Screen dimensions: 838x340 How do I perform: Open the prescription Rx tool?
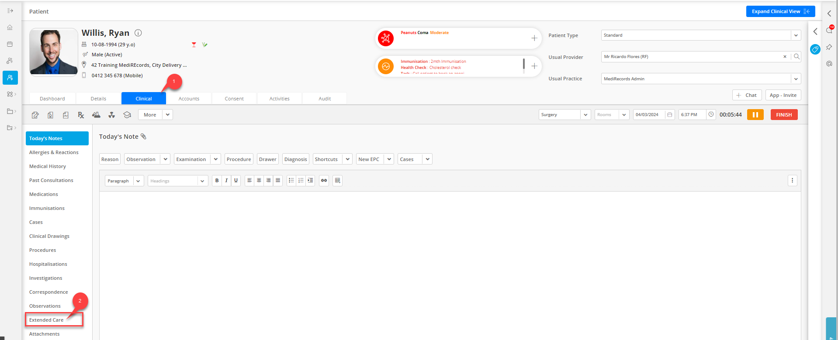tap(81, 115)
